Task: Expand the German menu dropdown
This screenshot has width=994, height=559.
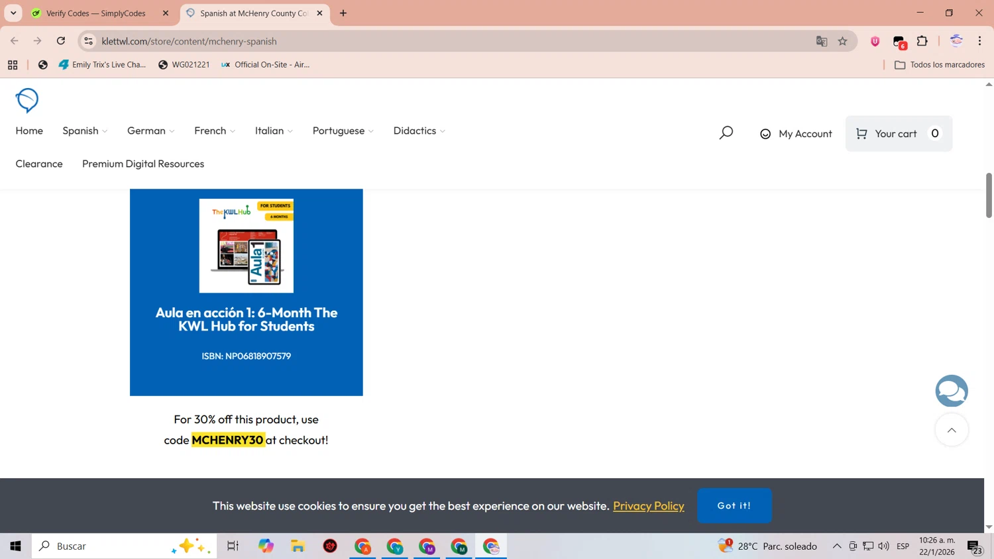Action: click(151, 130)
